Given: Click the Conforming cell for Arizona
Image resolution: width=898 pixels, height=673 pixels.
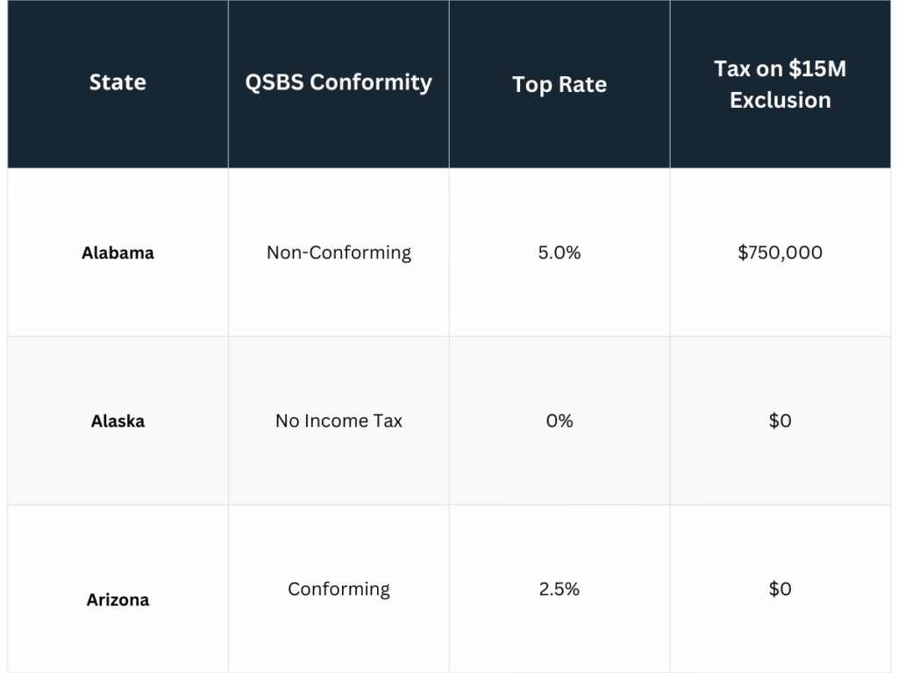Looking at the screenshot, I should (339, 589).
